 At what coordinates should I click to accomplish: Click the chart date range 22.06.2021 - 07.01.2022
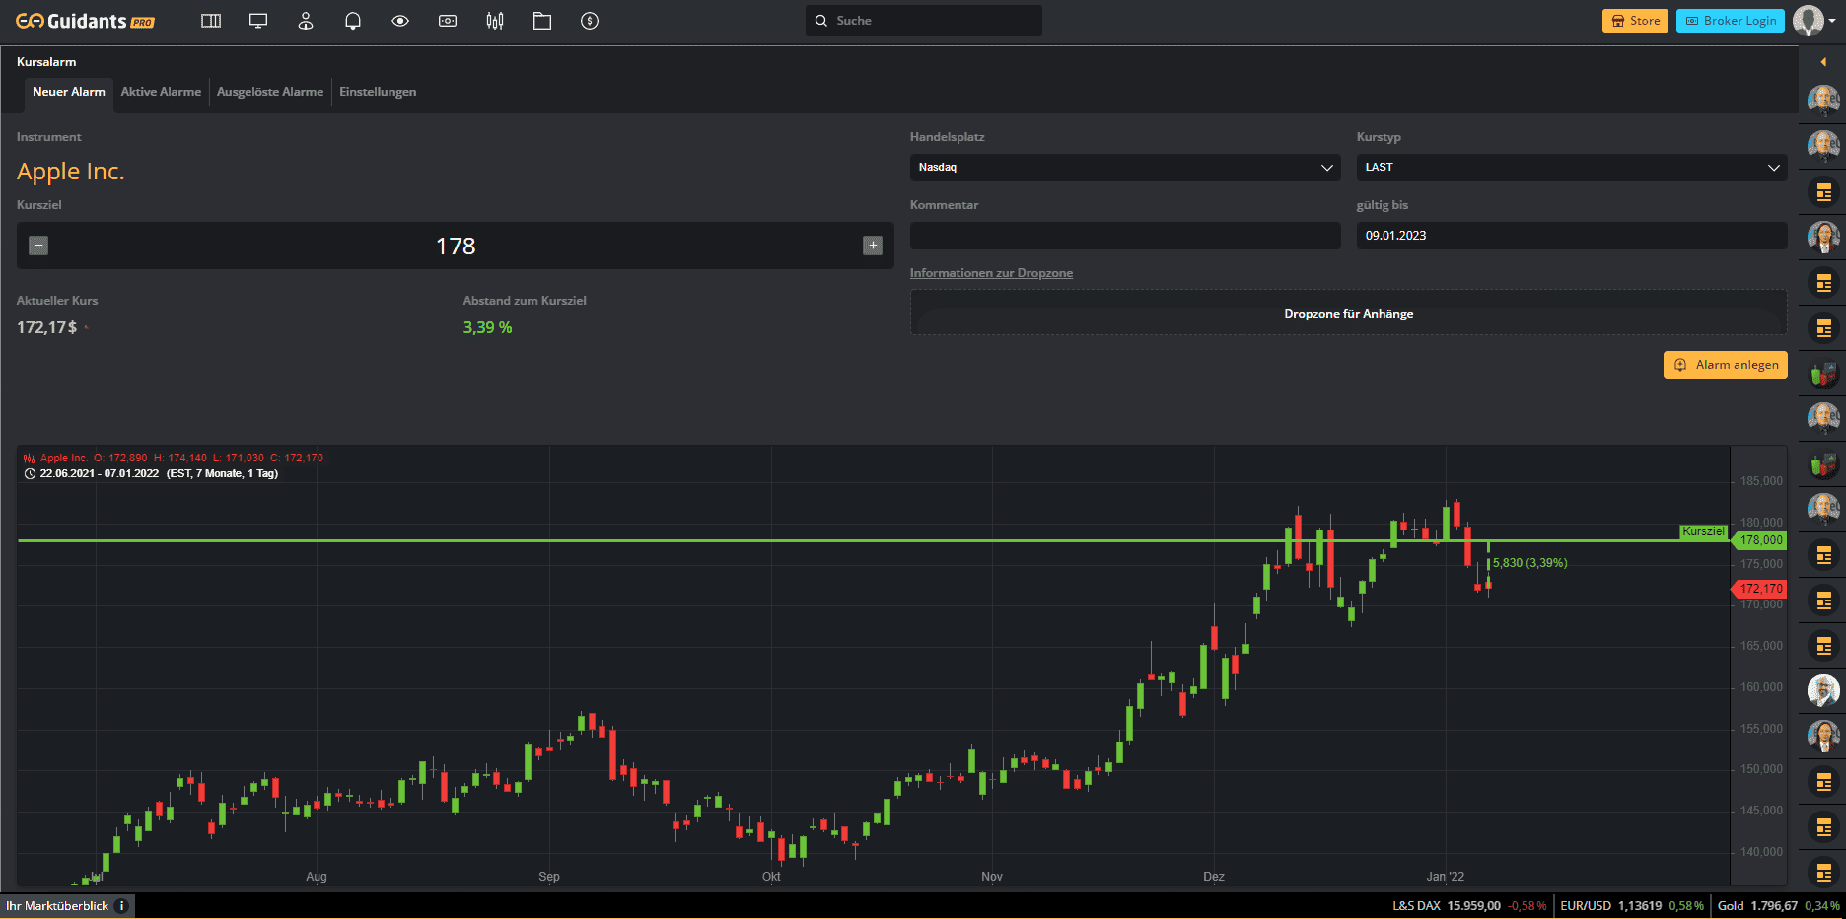click(x=100, y=474)
